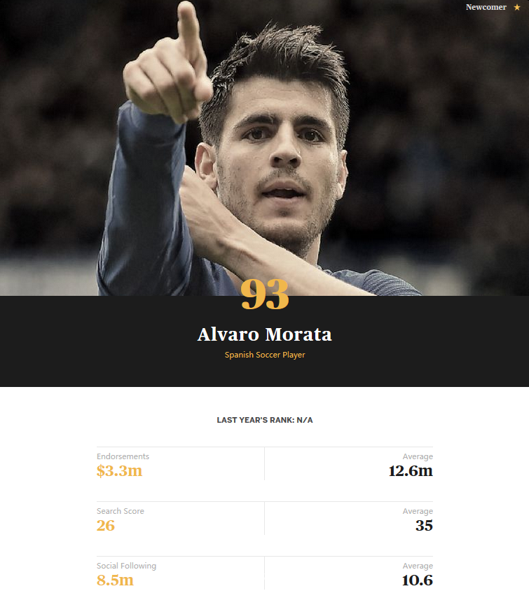The width and height of the screenshot is (529, 591).
Task: Select the 12.6m average endorsements value
Action: (411, 471)
